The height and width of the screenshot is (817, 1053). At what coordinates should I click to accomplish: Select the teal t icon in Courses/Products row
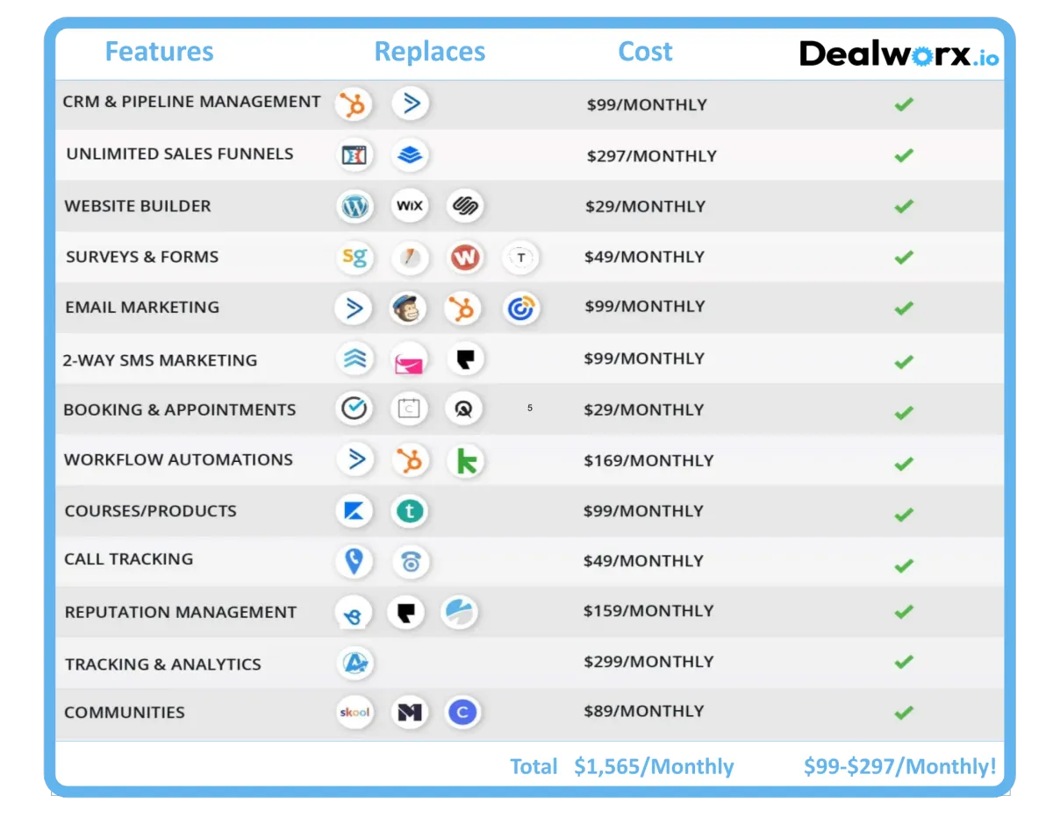click(x=410, y=511)
